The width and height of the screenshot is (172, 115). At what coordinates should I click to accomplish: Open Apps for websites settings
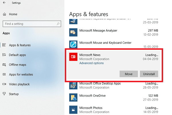point(21,74)
